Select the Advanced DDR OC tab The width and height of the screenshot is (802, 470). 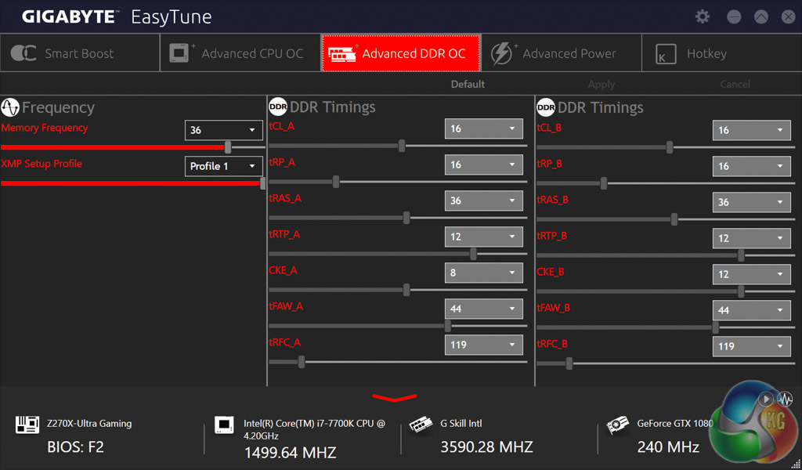point(401,52)
